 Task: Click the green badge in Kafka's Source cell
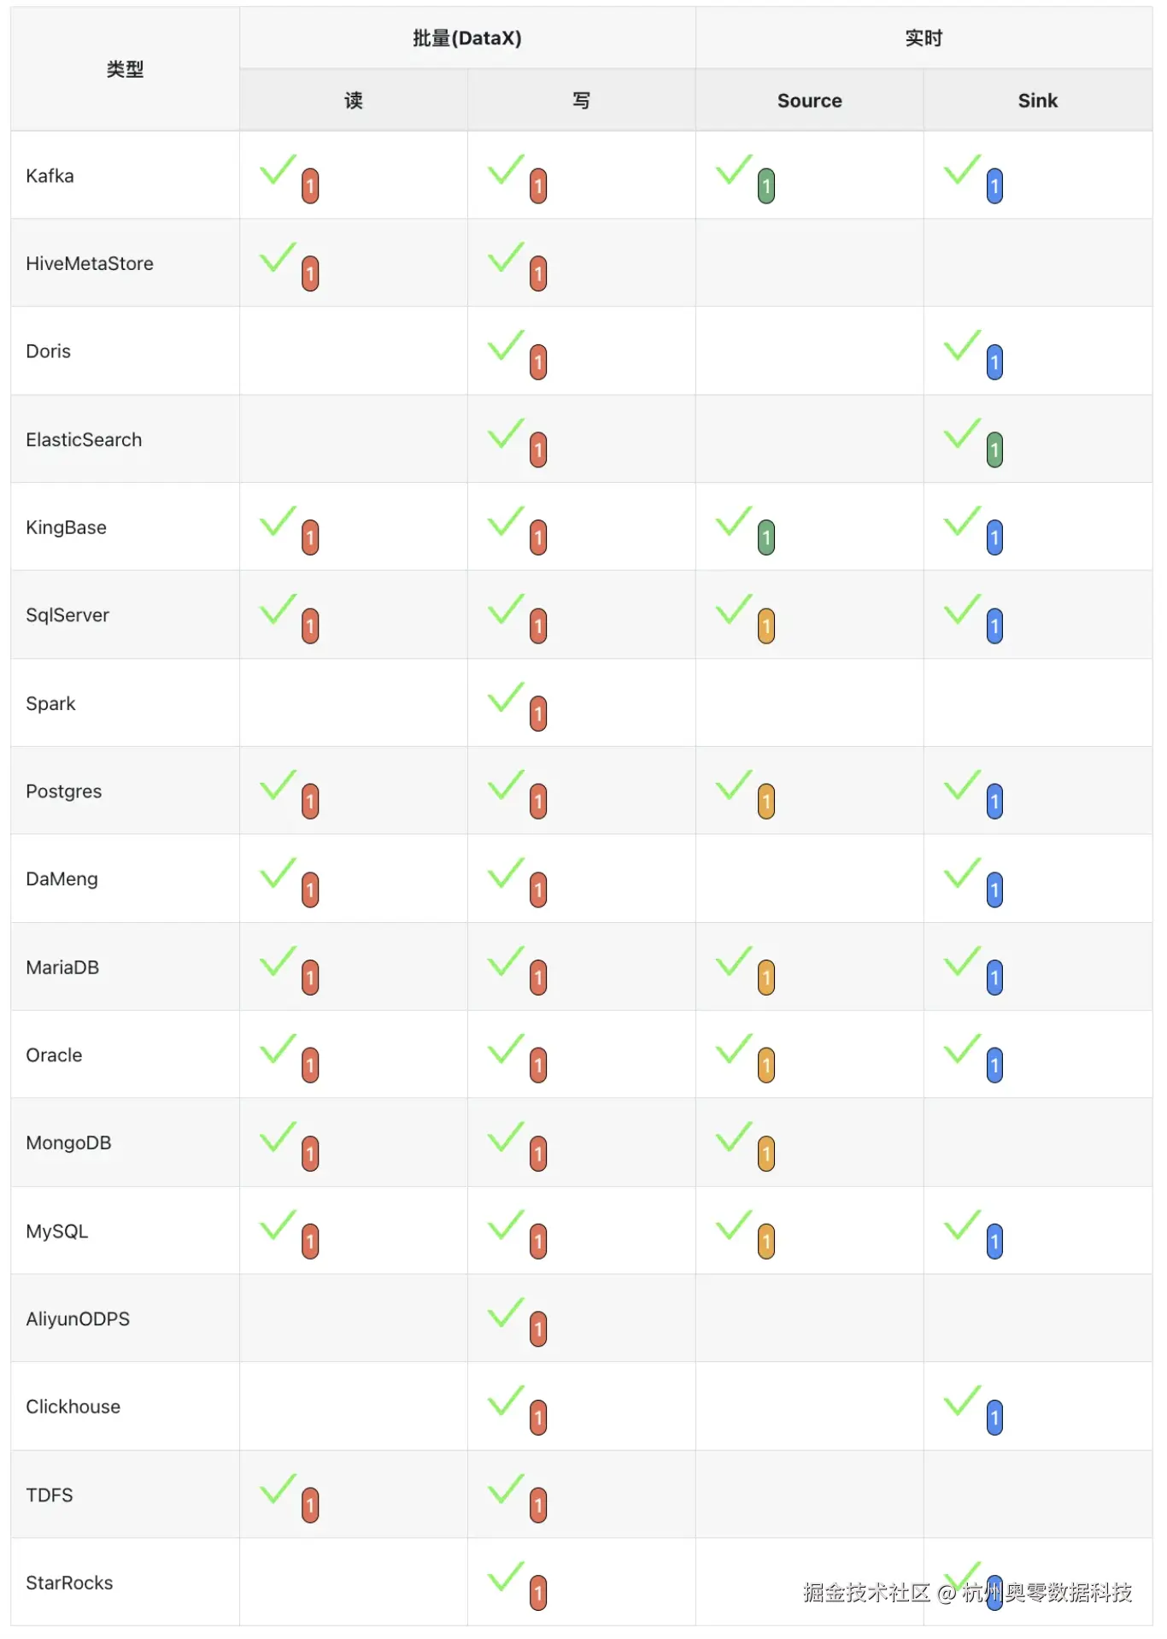(766, 185)
